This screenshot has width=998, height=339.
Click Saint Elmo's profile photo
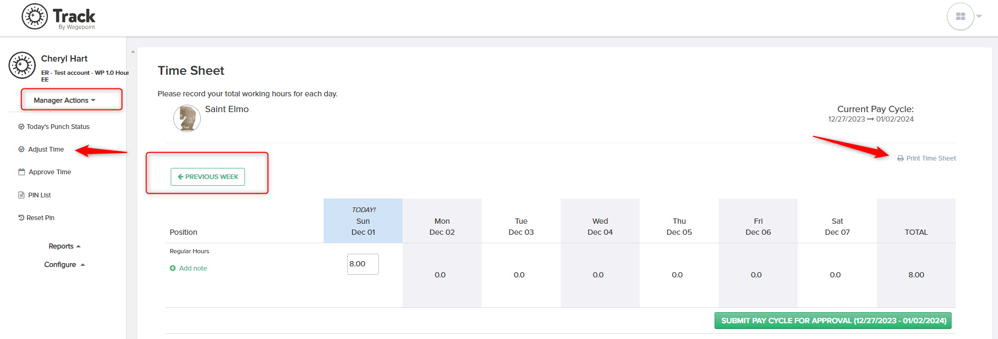pos(187,118)
